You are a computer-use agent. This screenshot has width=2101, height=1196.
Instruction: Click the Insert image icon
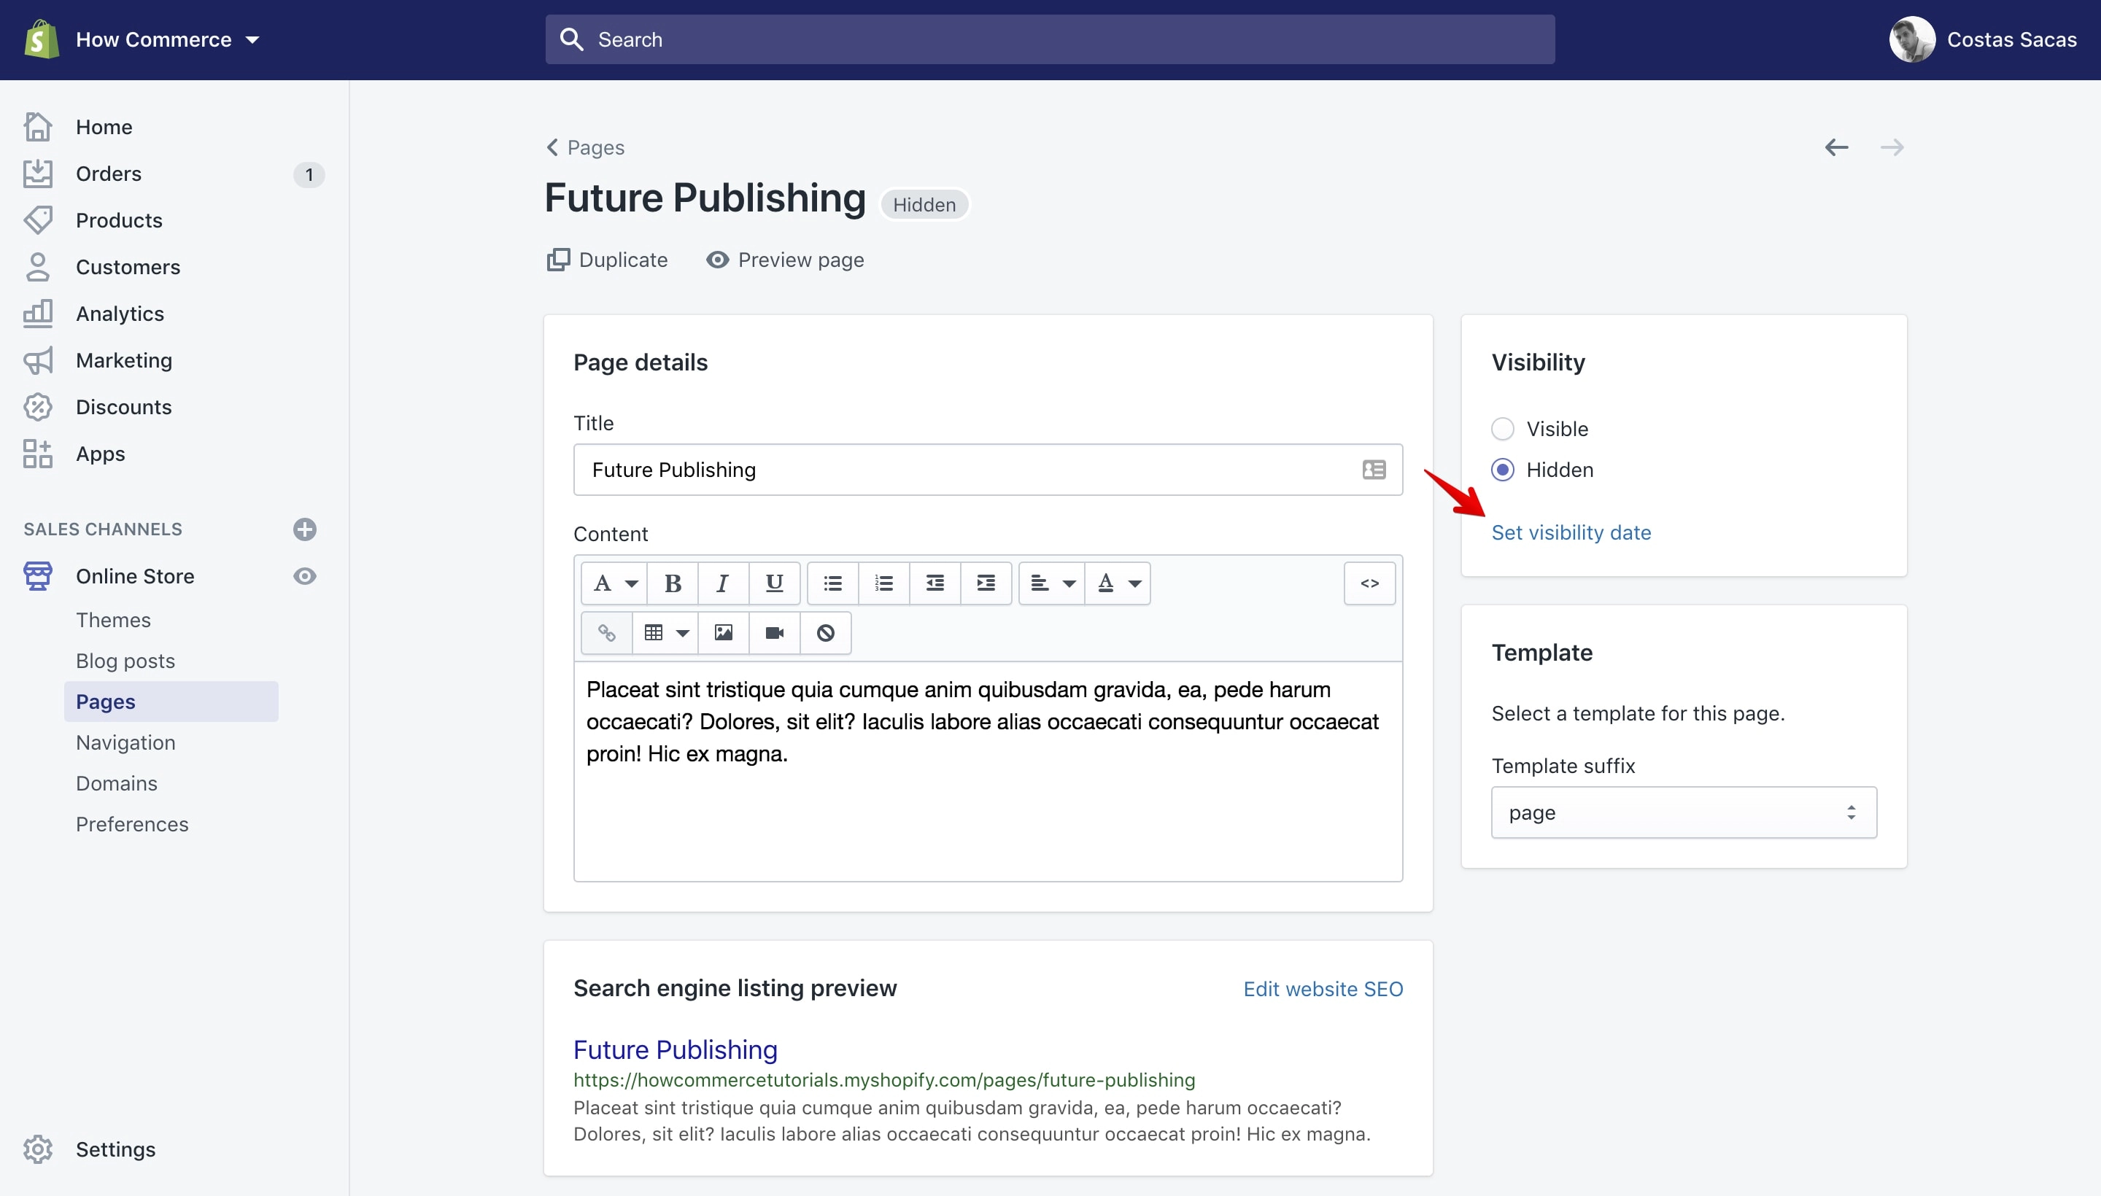tap(723, 632)
